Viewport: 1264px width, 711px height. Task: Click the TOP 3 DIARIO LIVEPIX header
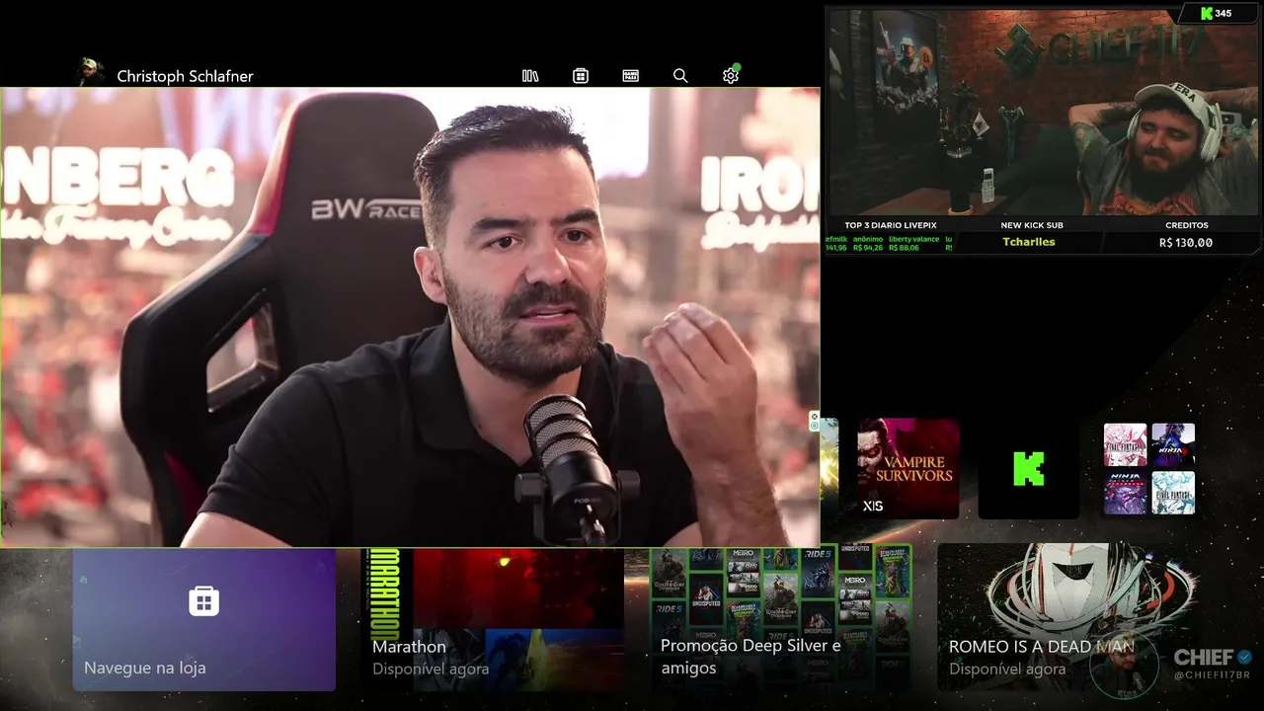(889, 225)
